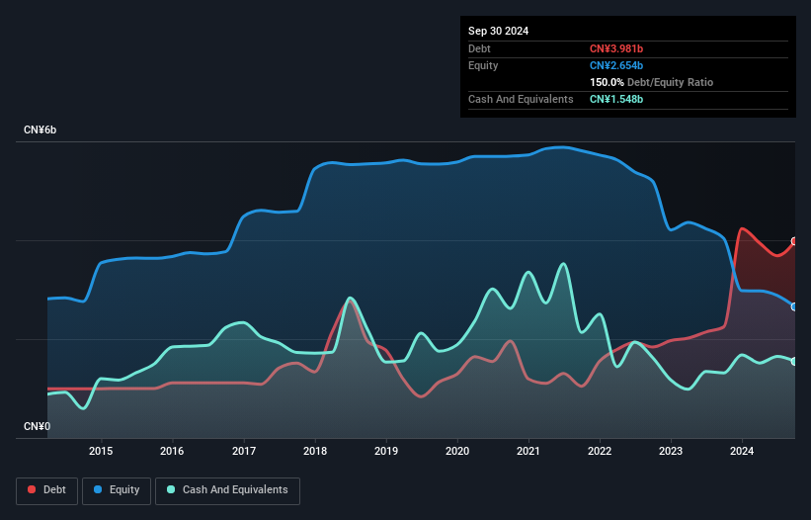The image size is (811, 520).
Task: Click the 2019 x-axis label
Action: (386, 451)
